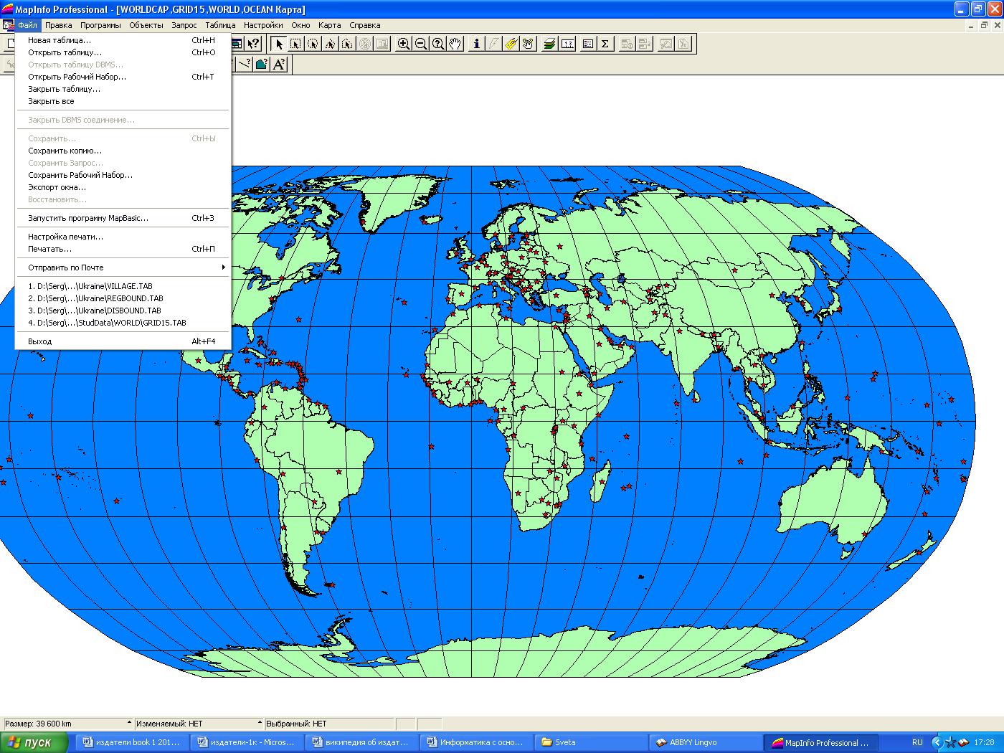Select the yellow Label tag tool
The height and width of the screenshot is (753, 1004).
(511, 44)
